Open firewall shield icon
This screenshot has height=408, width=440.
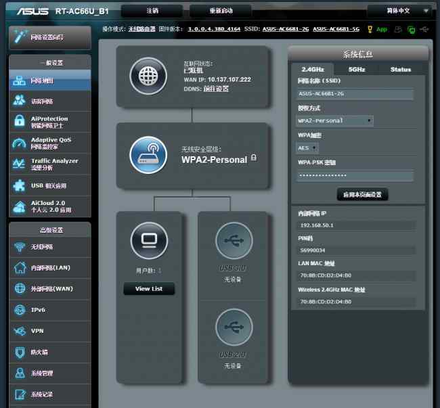pos(20,353)
